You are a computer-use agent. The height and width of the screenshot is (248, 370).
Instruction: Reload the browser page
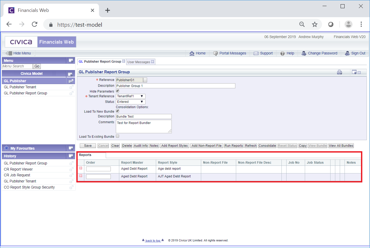34,24
